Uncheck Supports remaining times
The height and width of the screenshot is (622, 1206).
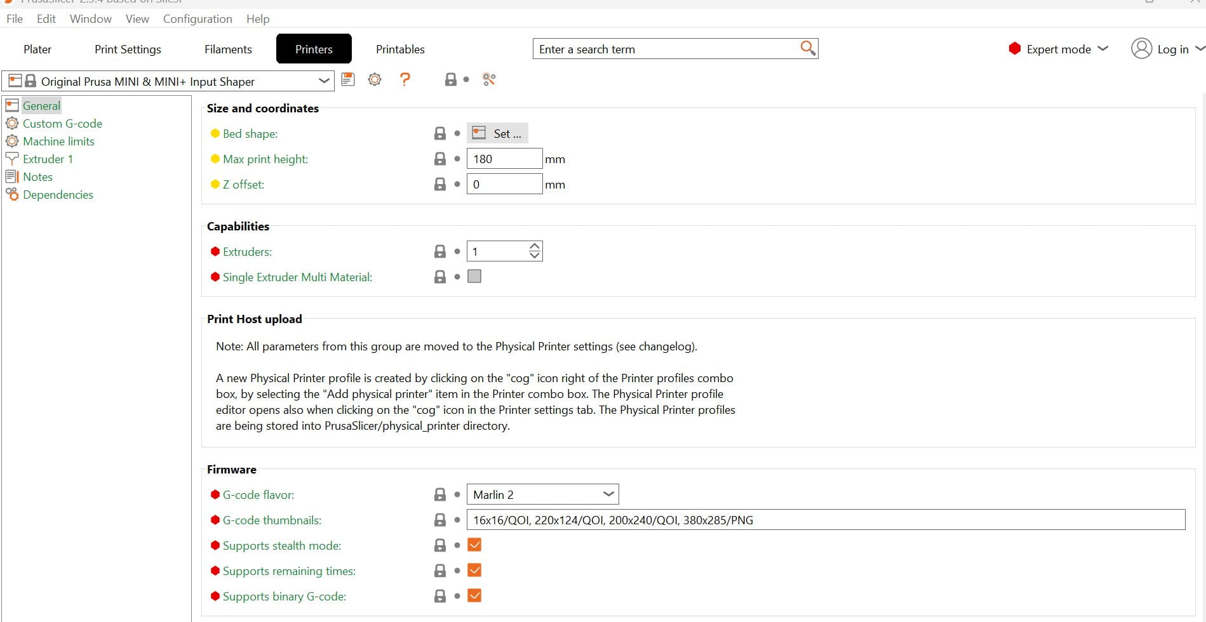[474, 570]
